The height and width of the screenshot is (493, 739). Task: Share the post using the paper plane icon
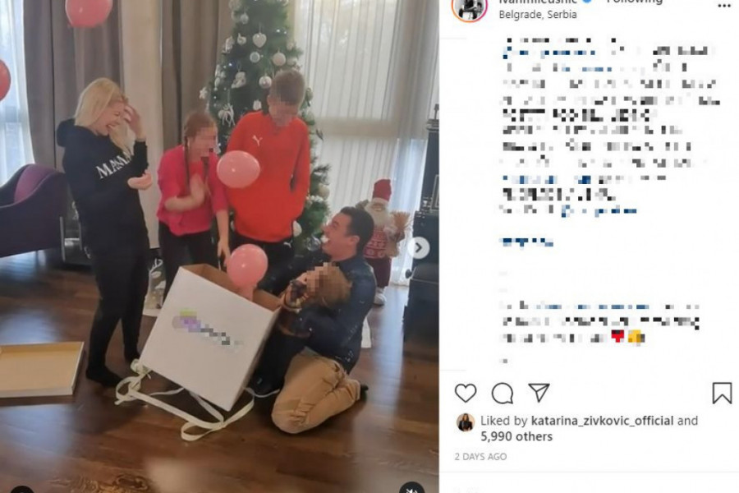(x=539, y=393)
